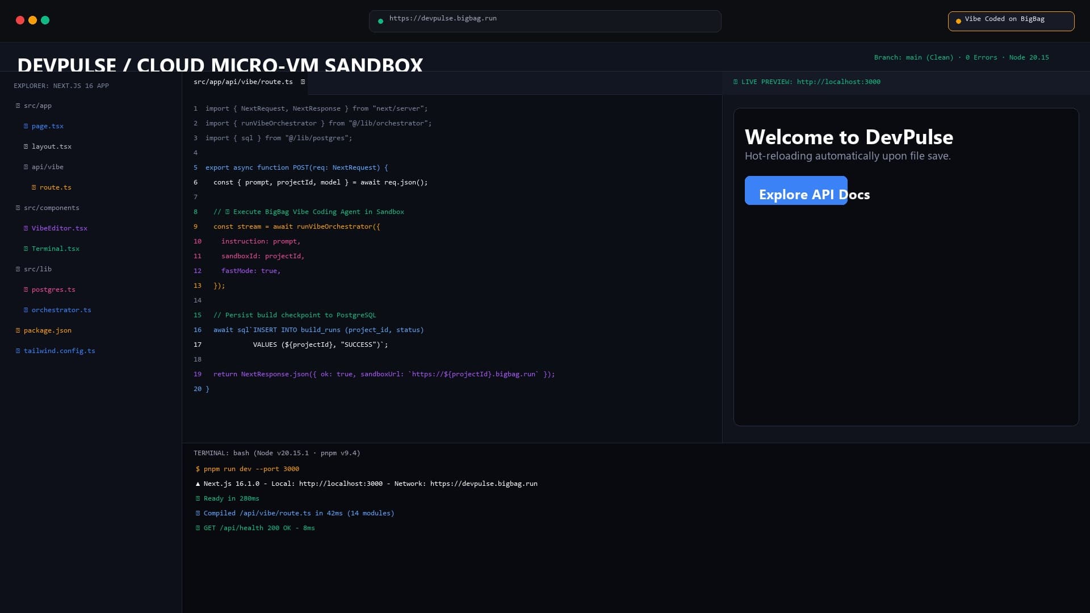Click the 'Persist build checkpoint to PostgreSQL' comment
The width and height of the screenshot is (1090, 613).
pos(295,315)
